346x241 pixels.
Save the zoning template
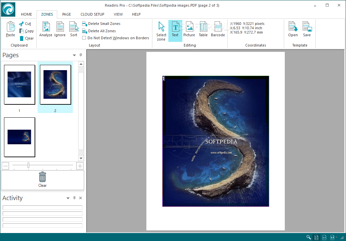click(x=307, y=29)
